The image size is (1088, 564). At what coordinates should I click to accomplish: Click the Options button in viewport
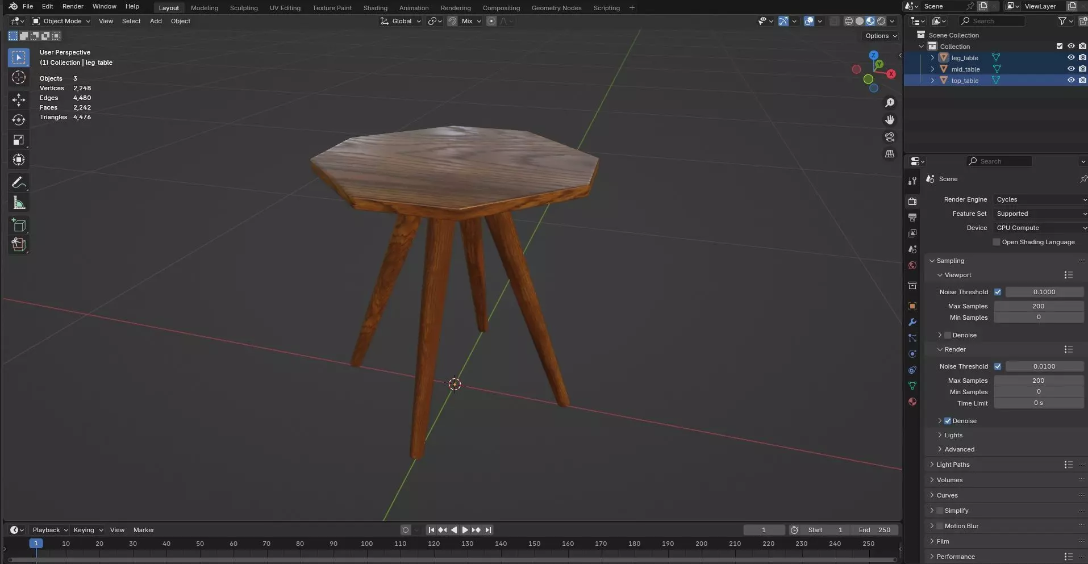pyautogui.click(x=881, y=36)
